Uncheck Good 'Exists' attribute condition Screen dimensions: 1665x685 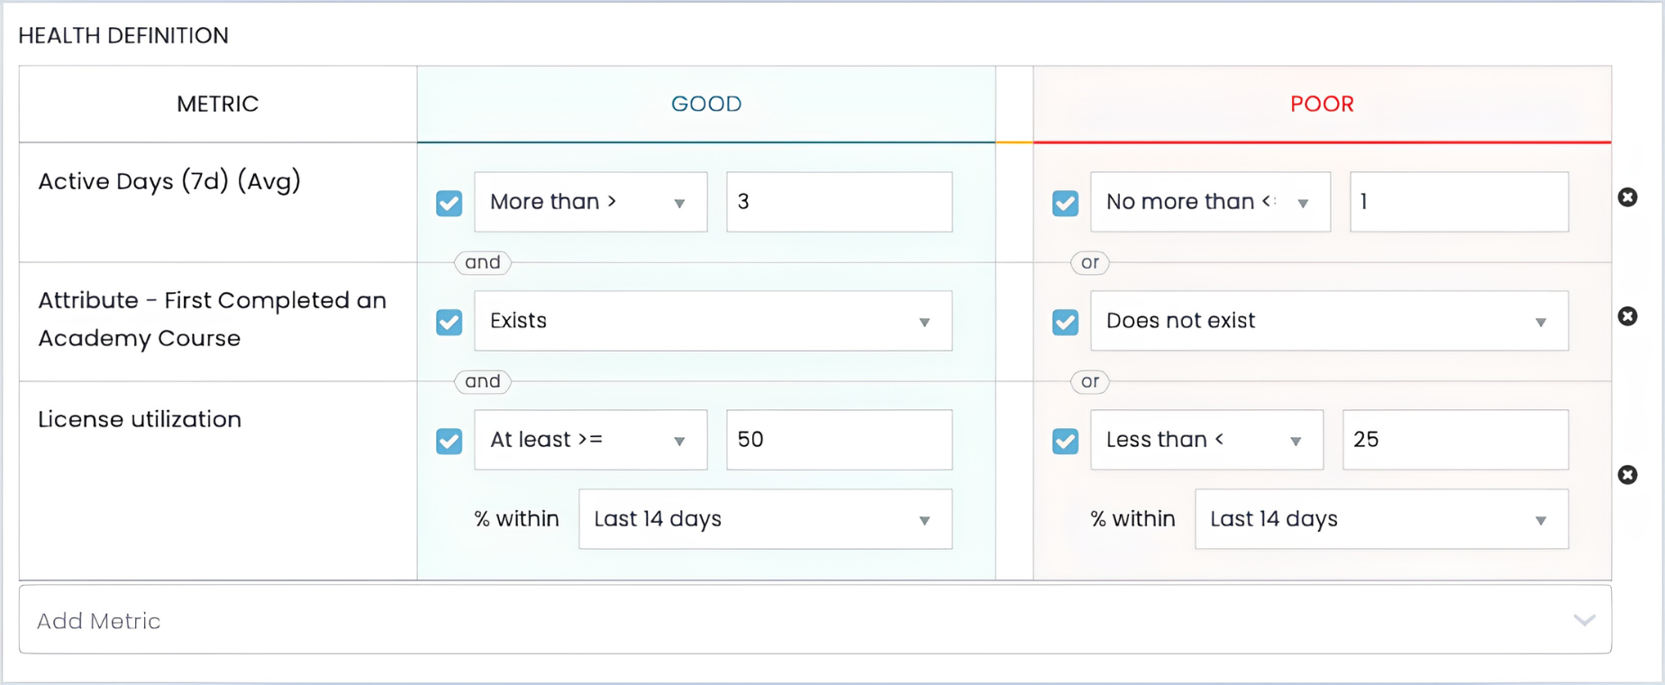(x=450, y=322)
